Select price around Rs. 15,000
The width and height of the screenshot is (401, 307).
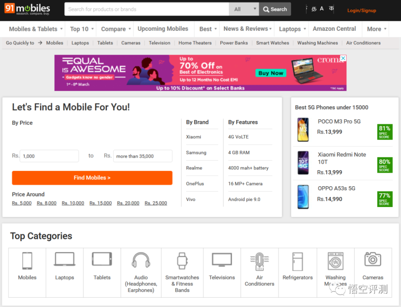click(101, 203)
